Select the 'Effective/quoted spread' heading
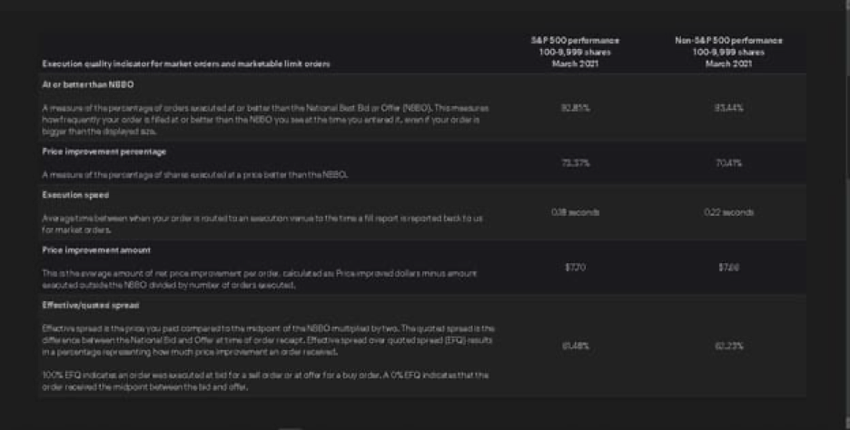The height and width of the screenshot is (430, 850). point(91,306)
